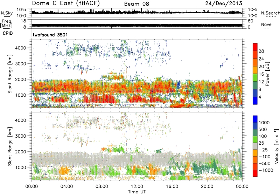
Task: Select the 'Power [dB]' colorbar title
Action: coord(267,74)
